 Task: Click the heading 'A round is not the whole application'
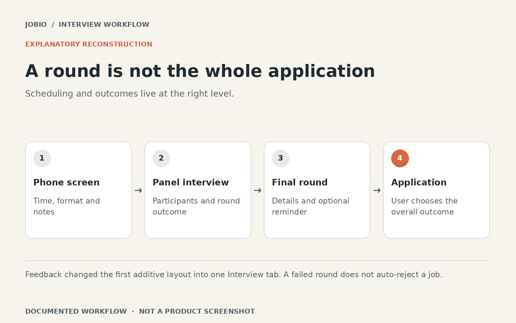coord(200,71)
